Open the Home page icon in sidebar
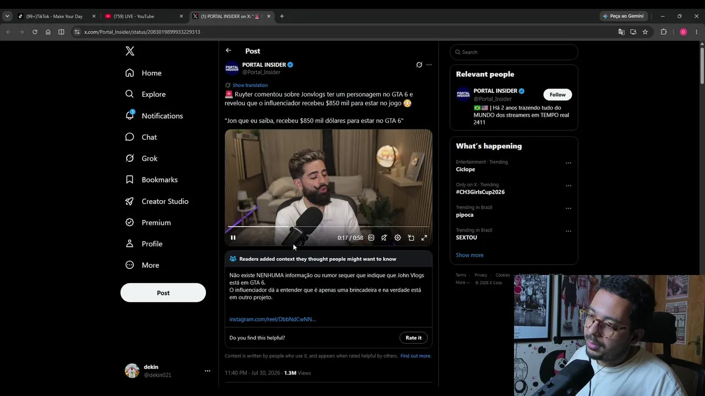 129,73
